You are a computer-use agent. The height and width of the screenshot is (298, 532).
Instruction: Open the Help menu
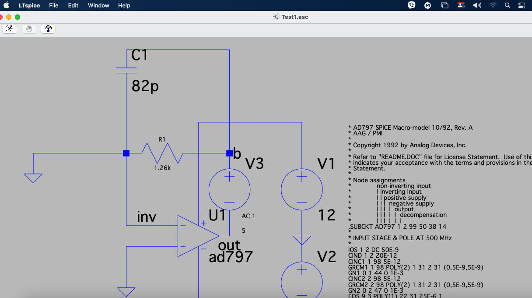[x=124, y=5]
